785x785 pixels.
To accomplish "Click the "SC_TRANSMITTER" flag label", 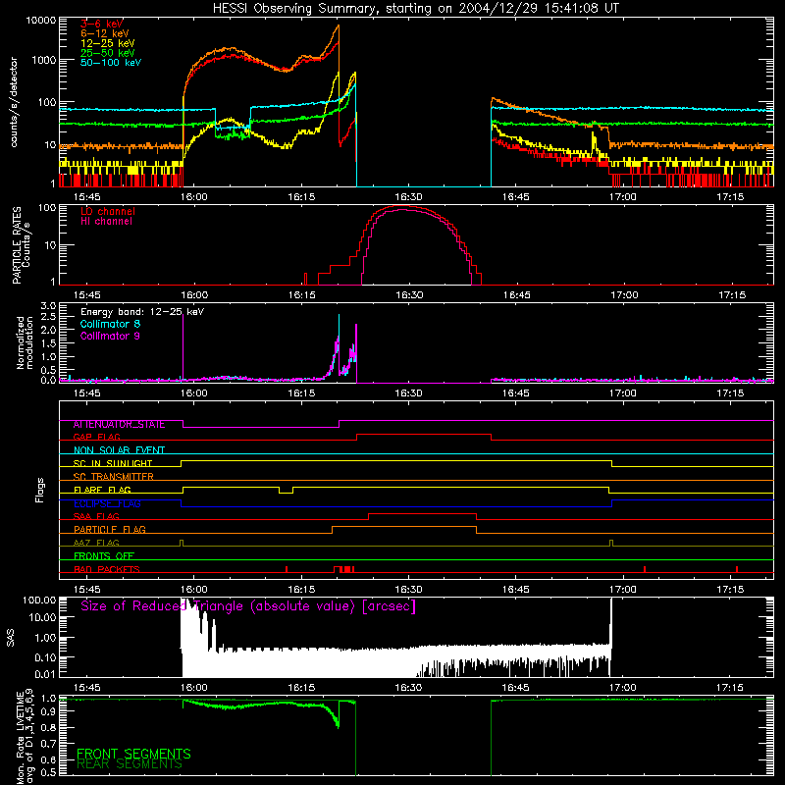I will click(114, 477).
